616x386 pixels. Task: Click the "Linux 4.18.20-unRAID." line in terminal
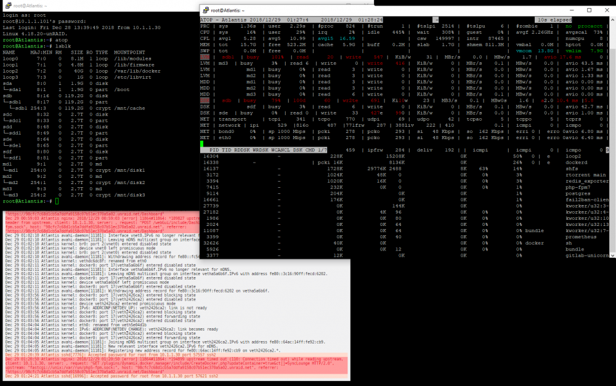(35, 34)
